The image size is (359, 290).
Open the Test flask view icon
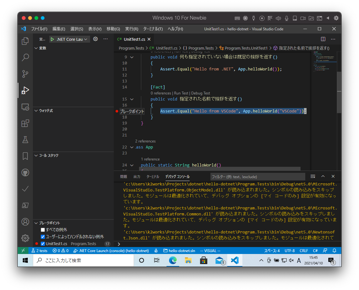pos(25,140)
